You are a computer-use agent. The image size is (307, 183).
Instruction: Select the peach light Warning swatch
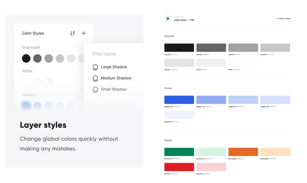click(275, 152)
